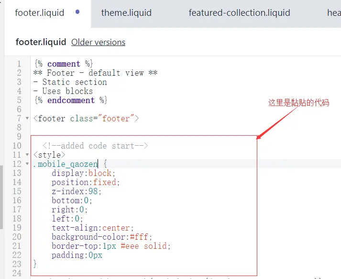Click the '{% endcomment %}' line

[70, 100]
